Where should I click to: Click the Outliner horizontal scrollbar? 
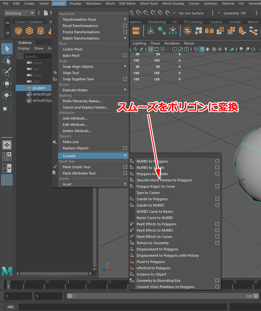[54, 274]
